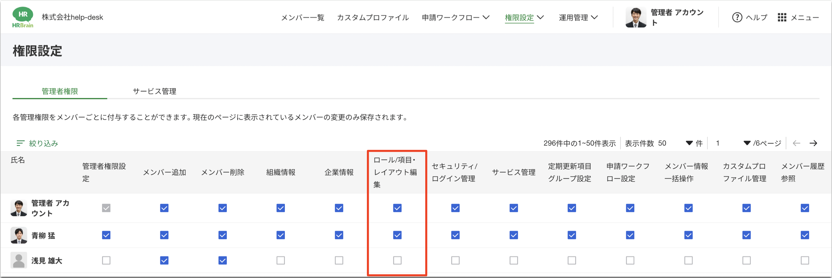Viewport: 832px width, 278px height.
Task: Click 株式会社help-desk company name
Action: 72,17
